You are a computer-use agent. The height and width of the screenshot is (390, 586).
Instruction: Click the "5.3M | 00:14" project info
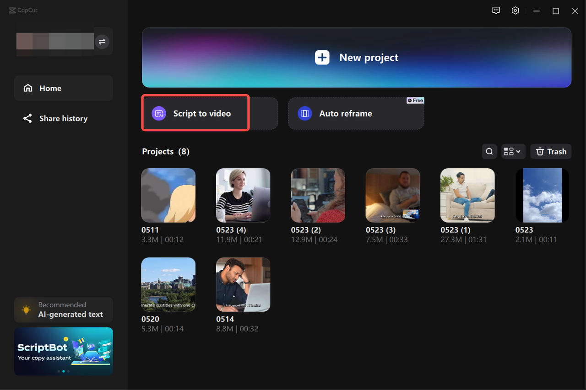pyautogui.click(x=163, y=329)
